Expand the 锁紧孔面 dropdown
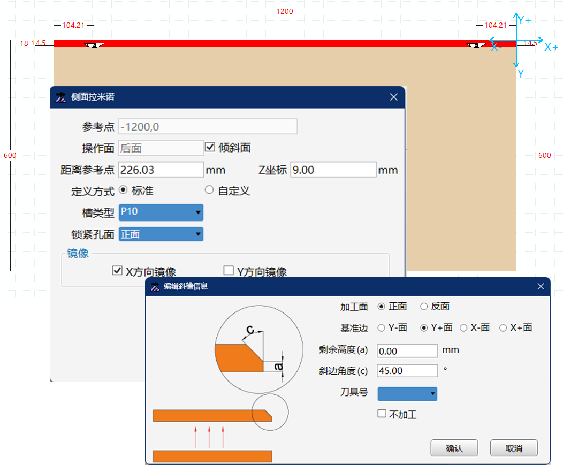 pyautogui.click(x=161, y=234)
